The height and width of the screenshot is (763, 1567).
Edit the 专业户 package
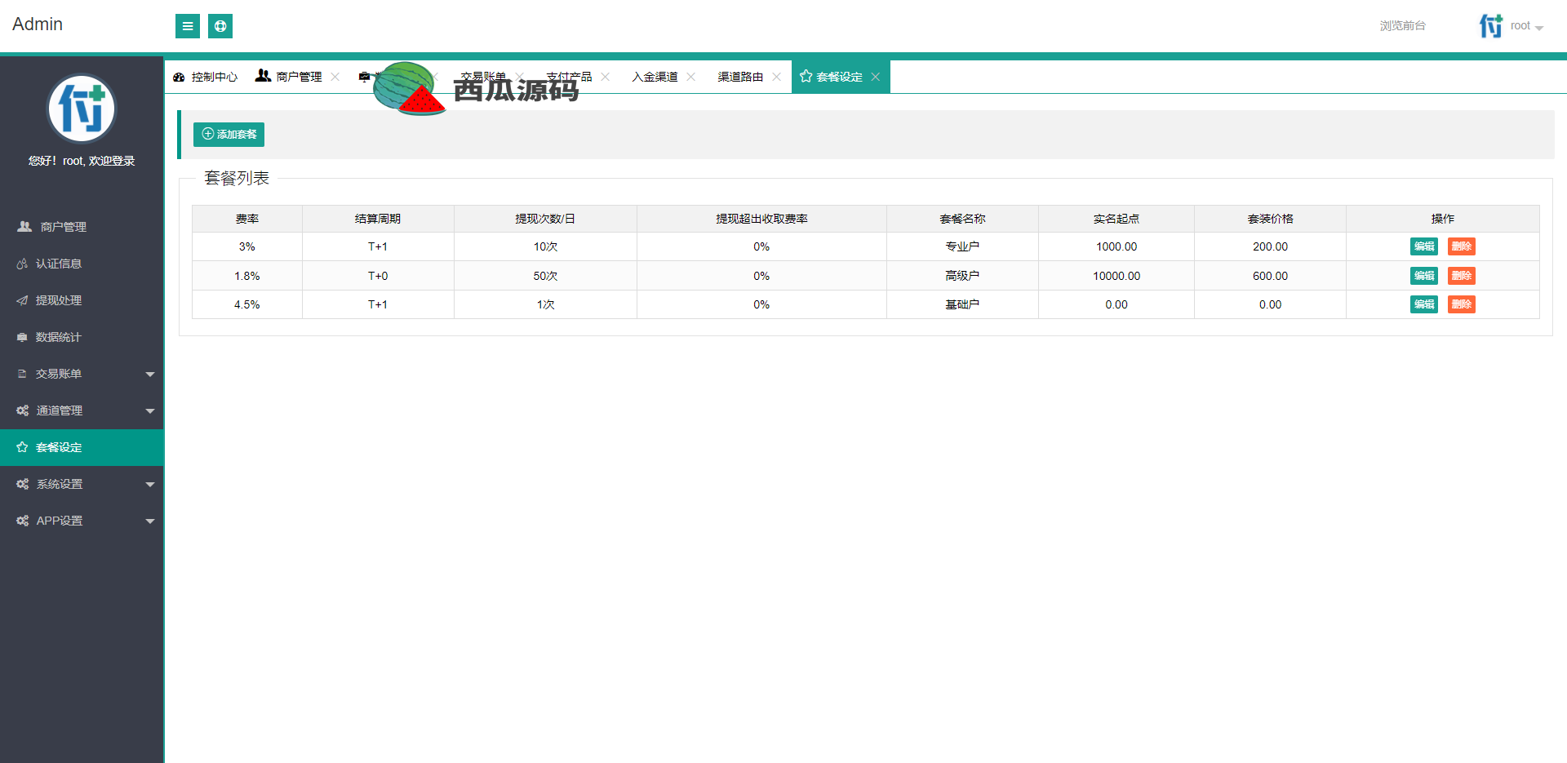tap(1424, 246)
